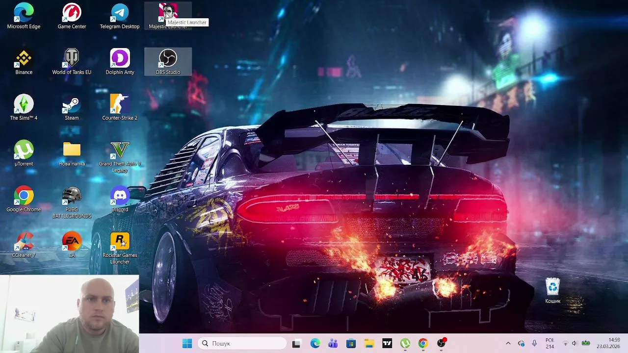Open Microsoft Edge desktop shortcut
628x353 pixels.
[24, 16]
